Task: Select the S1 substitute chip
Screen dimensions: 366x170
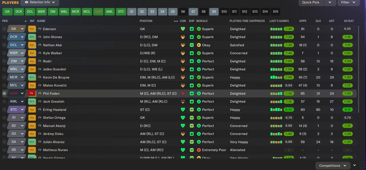Action: click(x=132, y=12)
